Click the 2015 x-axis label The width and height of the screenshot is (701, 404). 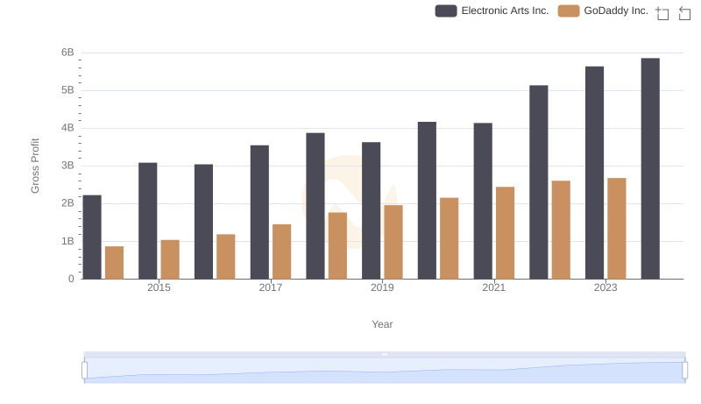tap(159, 287)
